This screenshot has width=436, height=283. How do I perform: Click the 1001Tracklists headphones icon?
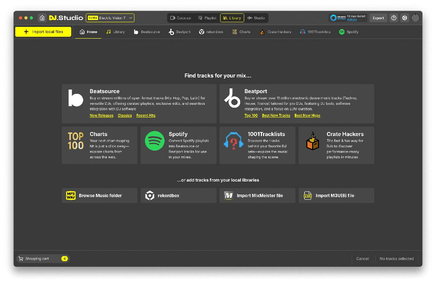(x=234, y=141)
